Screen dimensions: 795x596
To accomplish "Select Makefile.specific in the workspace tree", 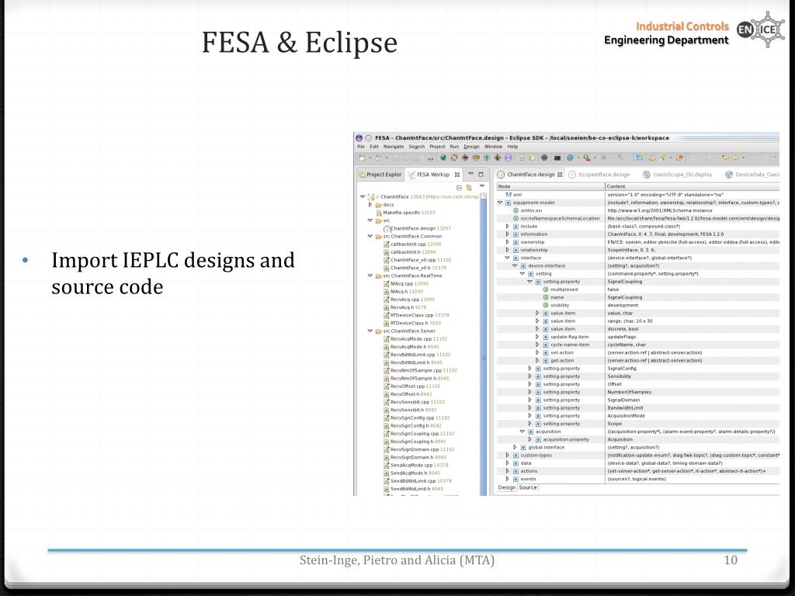I will 405,213.
